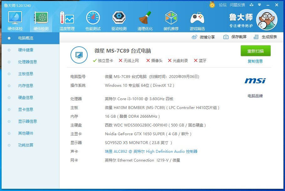Click the green 重新扫描 rescan button
The width and height of the screenshot is (285, 191).
[256, 51]
